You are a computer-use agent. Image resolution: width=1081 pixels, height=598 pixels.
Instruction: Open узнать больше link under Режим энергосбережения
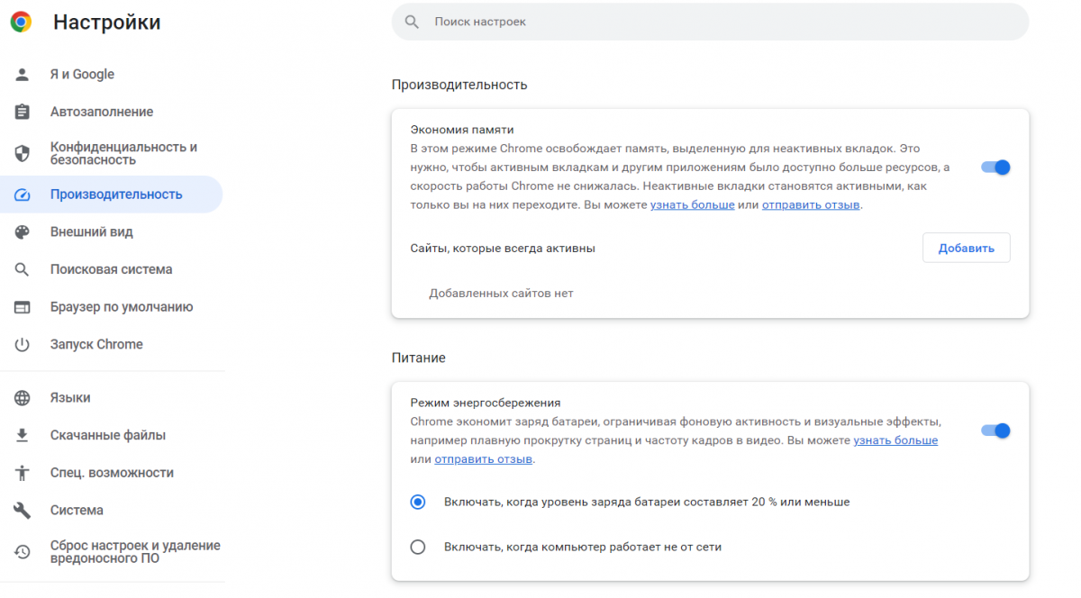pyautogui.click(x=895, y=440)
